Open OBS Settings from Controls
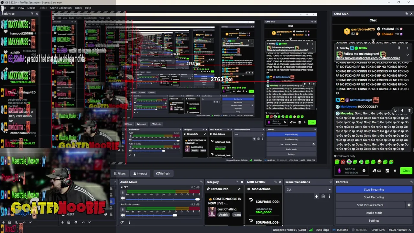The image size is (414, 233). 374,221
